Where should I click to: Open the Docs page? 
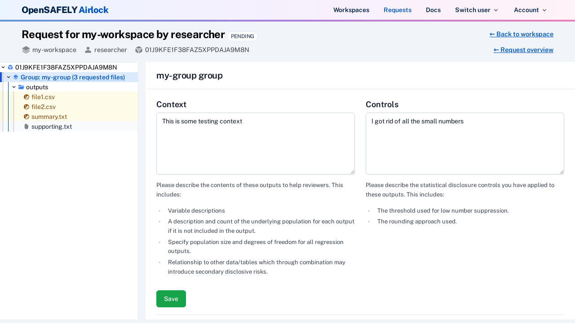tap(433, 9)
